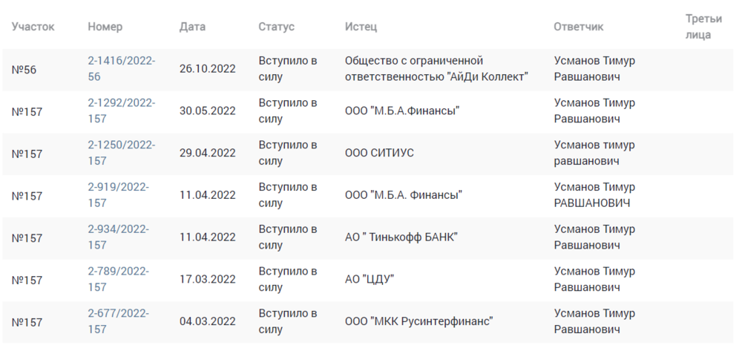The width and height of the screenshot is (742, 348).
Task: Click the Дата column header
Action: [x=192, y=27]
